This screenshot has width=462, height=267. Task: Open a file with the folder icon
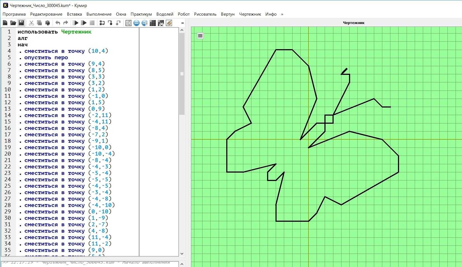pyautogui.click(x=13, y=23)
